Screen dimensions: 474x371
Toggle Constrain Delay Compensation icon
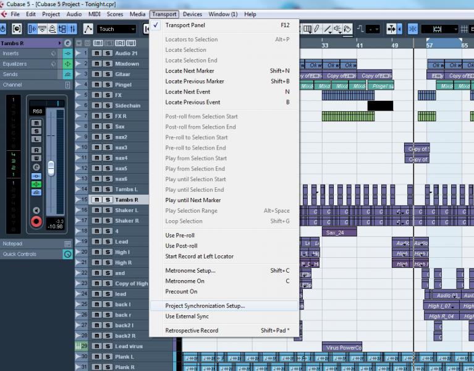click(x=17, y=29)
